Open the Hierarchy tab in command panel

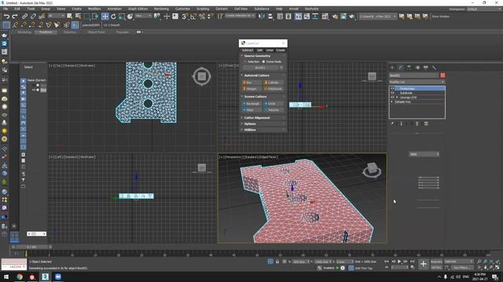409,67
